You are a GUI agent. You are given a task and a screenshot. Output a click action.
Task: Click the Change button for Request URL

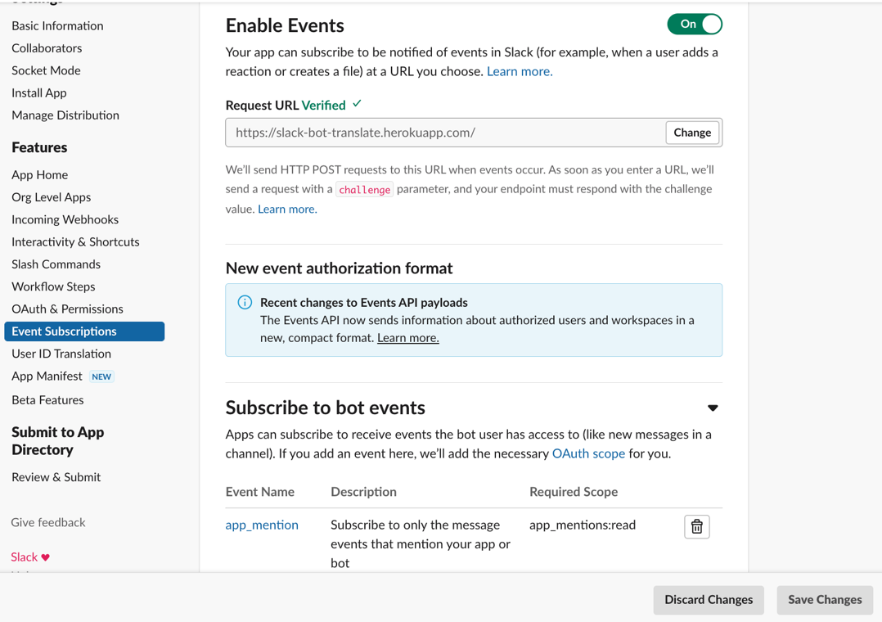pyautogui.click(x=692, y=133)
